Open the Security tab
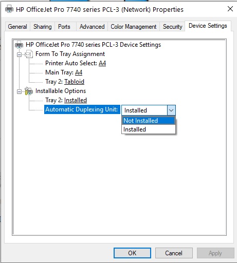The image size is (237, 263). (172, 27)
